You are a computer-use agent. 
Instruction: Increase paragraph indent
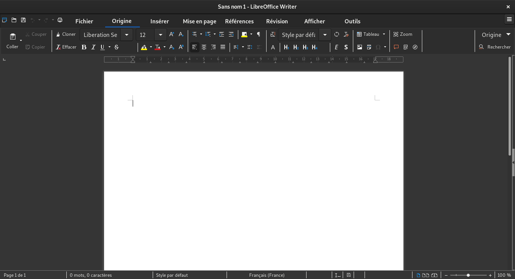[x=222, y=34]
